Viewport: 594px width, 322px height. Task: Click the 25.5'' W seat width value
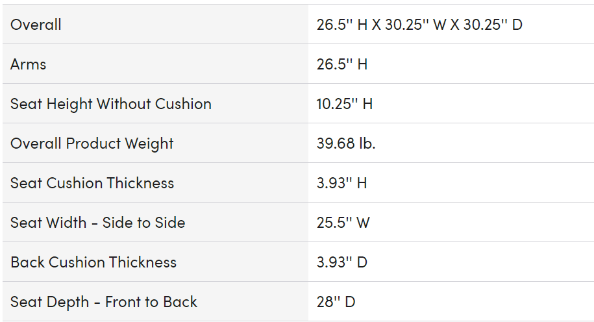[x=343, y=223]
